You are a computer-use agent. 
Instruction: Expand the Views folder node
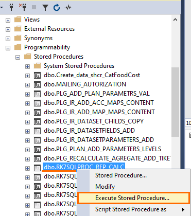coord(8,20)
